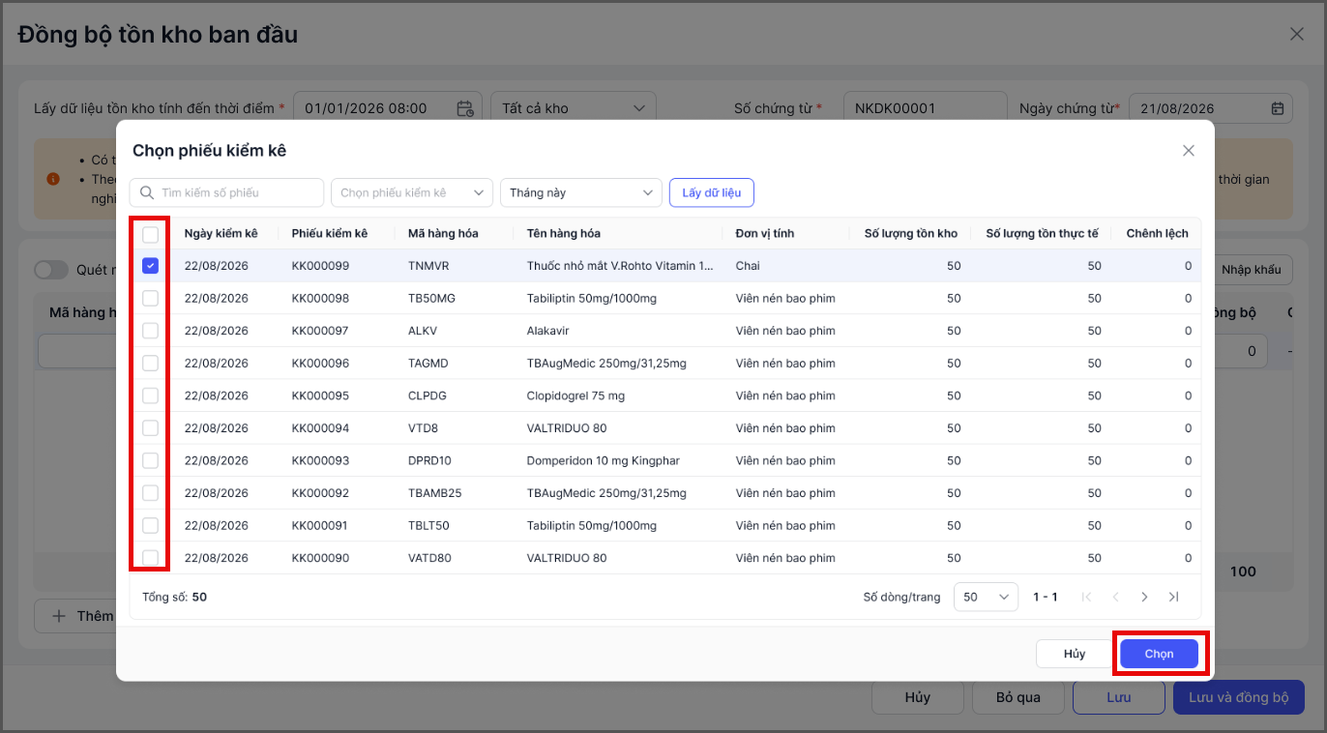Click the Bỏ qua button
This screenshot has width=1327, height=733.
coord(1018,697)
